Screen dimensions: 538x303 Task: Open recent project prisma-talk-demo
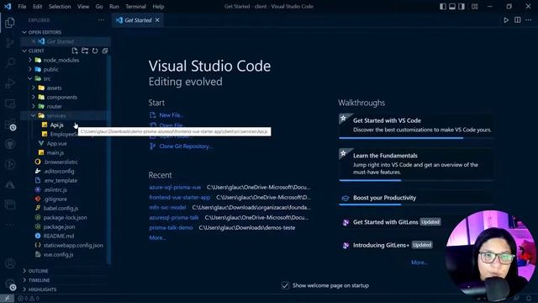171,227
